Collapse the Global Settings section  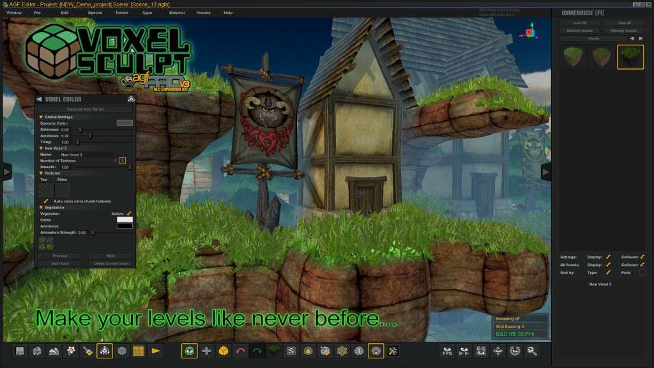[41, 117]
